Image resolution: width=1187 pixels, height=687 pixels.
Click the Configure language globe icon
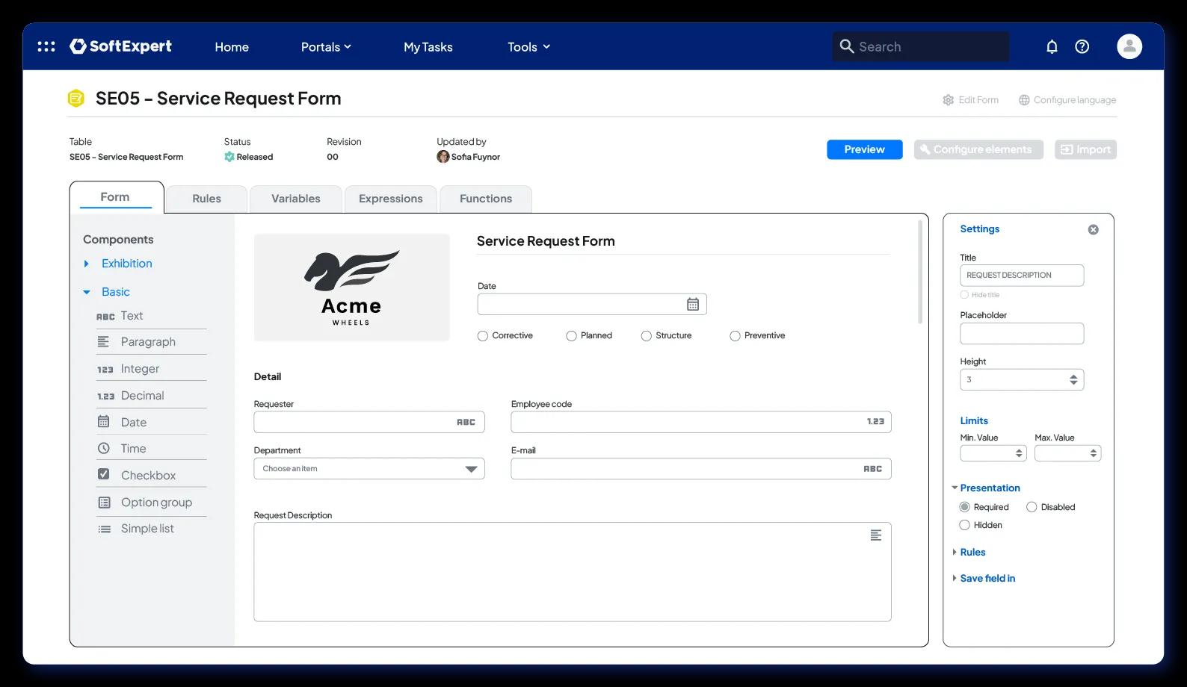pos(1024,100)
